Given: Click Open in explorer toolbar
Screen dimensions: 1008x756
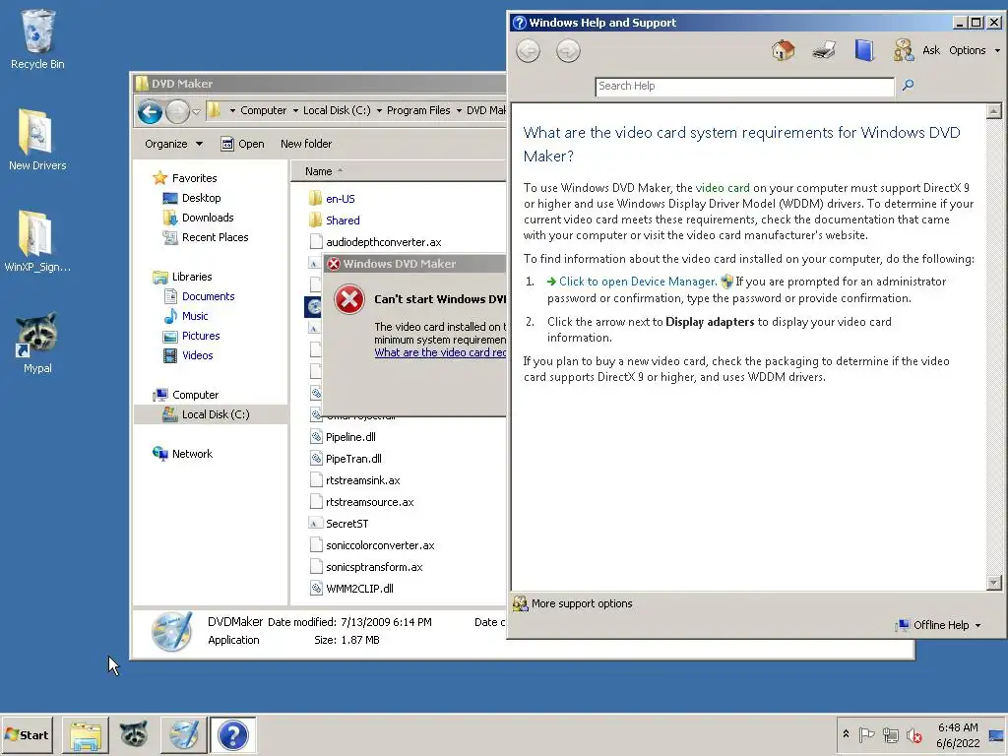Looking at the screenshot, I should (242, 144).
